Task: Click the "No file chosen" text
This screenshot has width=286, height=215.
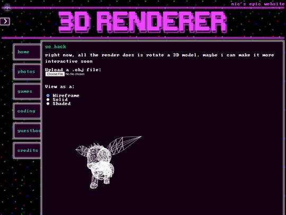Action: coord(75,74)
